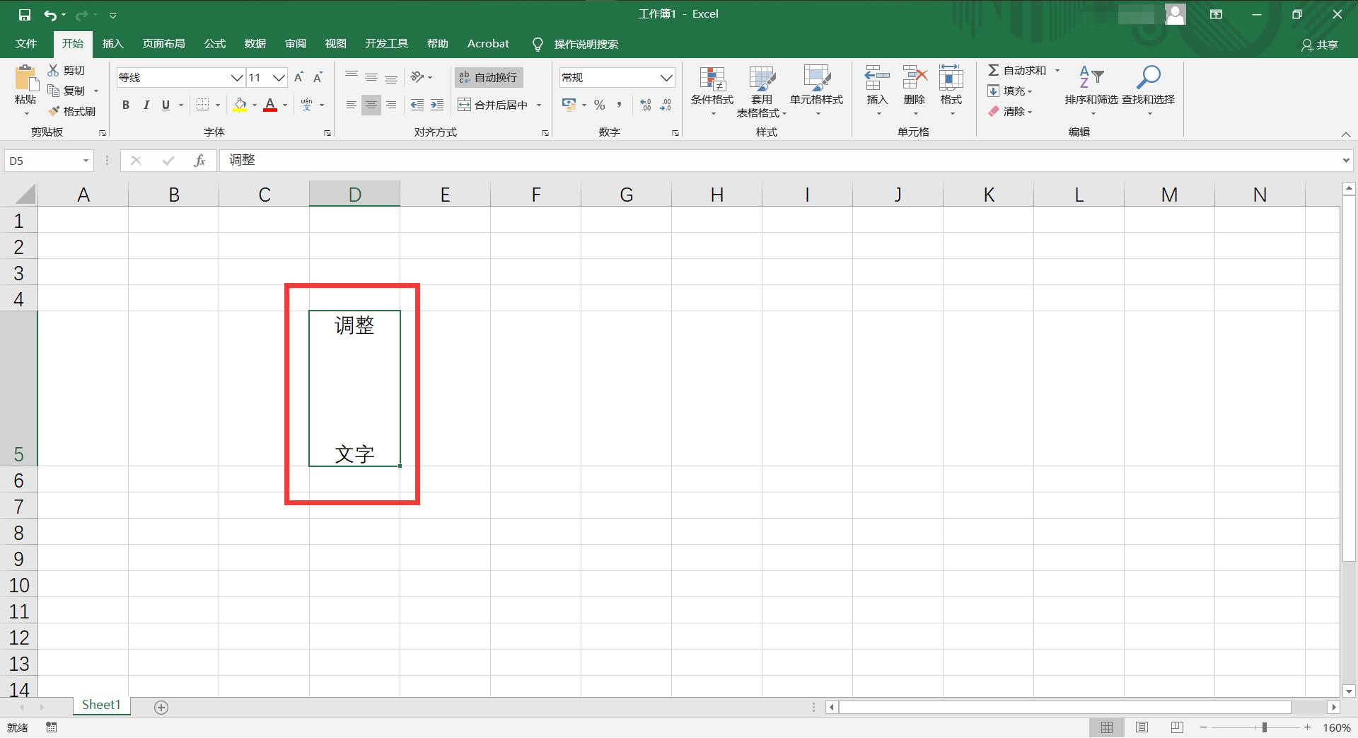This screenshot has width=1358, height=738.
Task: Open 单元格样式 cell styles
Action: click(x=816, y=91)
